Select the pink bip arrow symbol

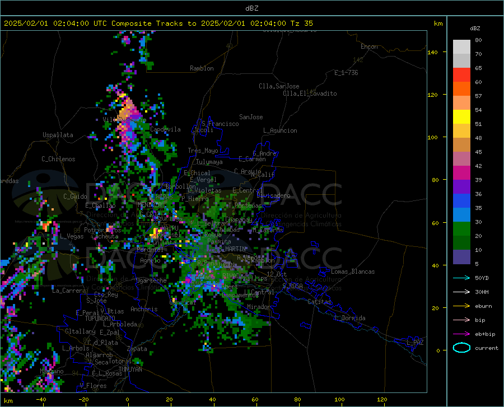tap(461, 320)
